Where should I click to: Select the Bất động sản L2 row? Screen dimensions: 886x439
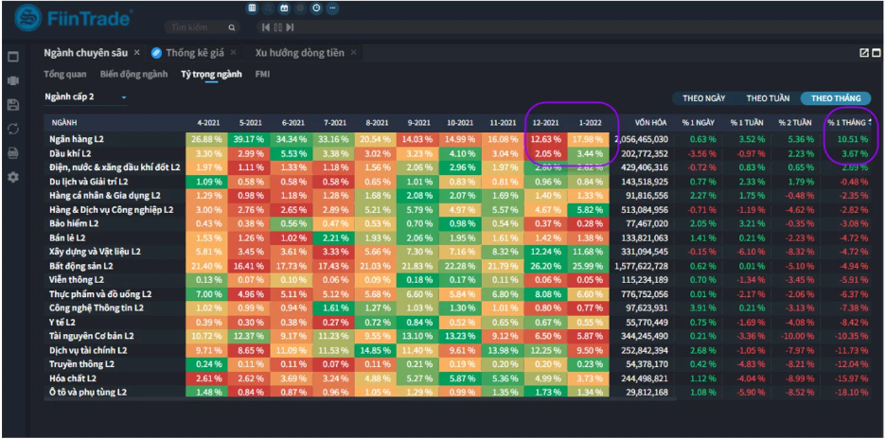pos(458,266)
